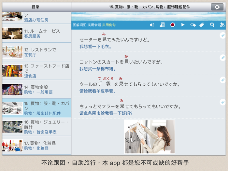Tap the sentence ウールの手袋を見せてもらってもいいですか。
This screenshot has width=228, height=171.
coord(130,84)
